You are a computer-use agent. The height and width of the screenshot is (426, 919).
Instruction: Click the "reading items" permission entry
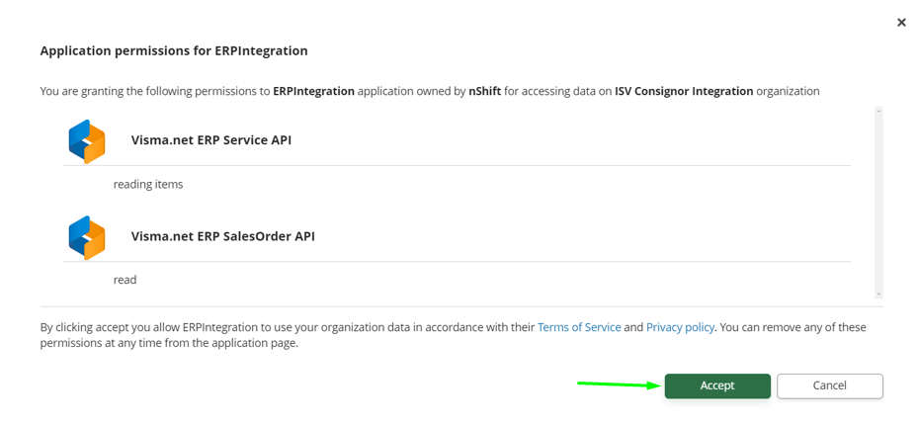click(148, 184)
